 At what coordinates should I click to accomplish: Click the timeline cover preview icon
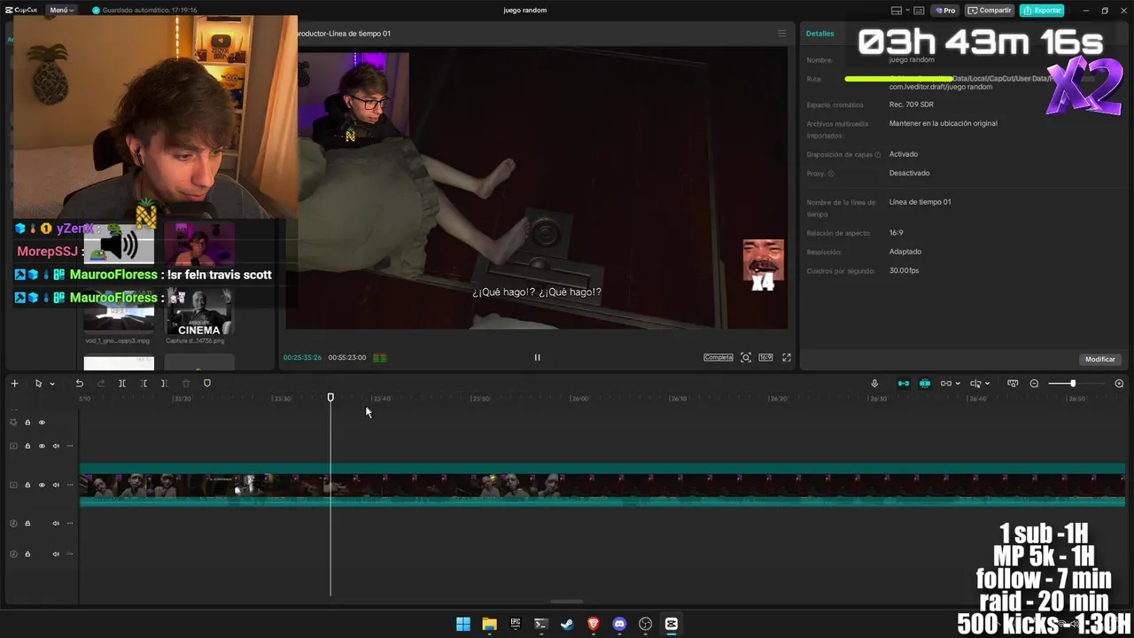1013,384
